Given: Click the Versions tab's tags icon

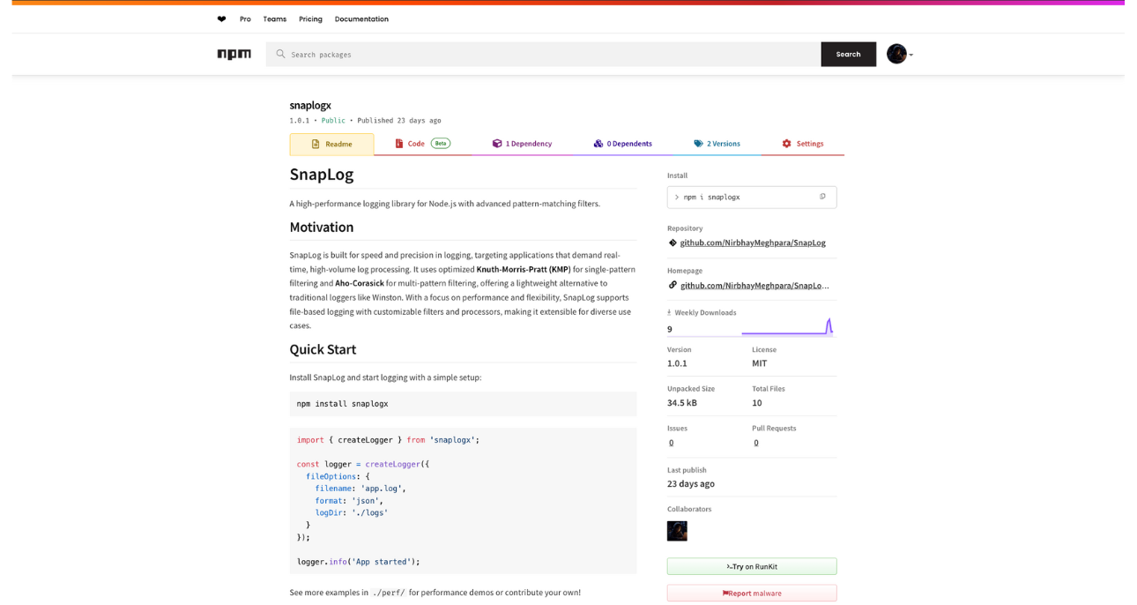Looking at the screenshot, I should pyautogui.click(x=698, y=143).
